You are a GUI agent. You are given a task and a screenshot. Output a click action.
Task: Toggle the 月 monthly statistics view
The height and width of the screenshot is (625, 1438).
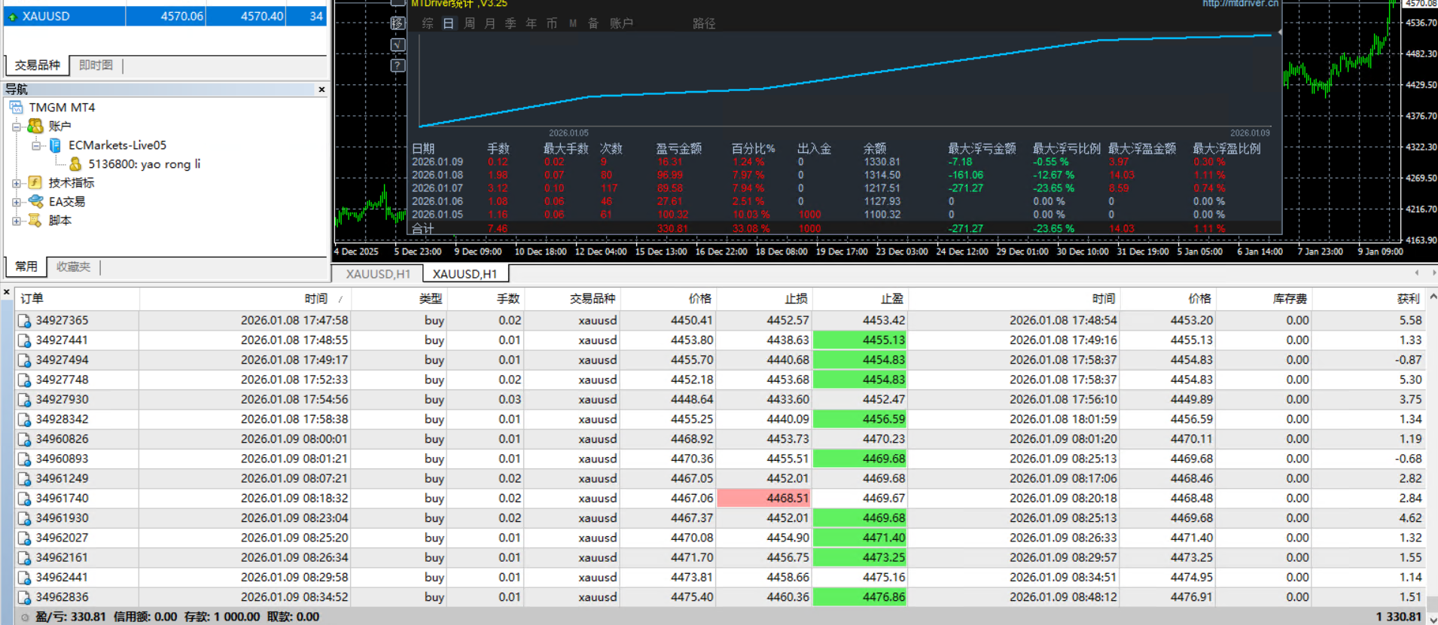point(489,23)
